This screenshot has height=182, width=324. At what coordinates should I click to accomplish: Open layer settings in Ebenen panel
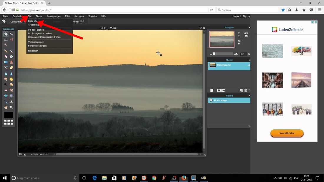(x=211, y=90)
